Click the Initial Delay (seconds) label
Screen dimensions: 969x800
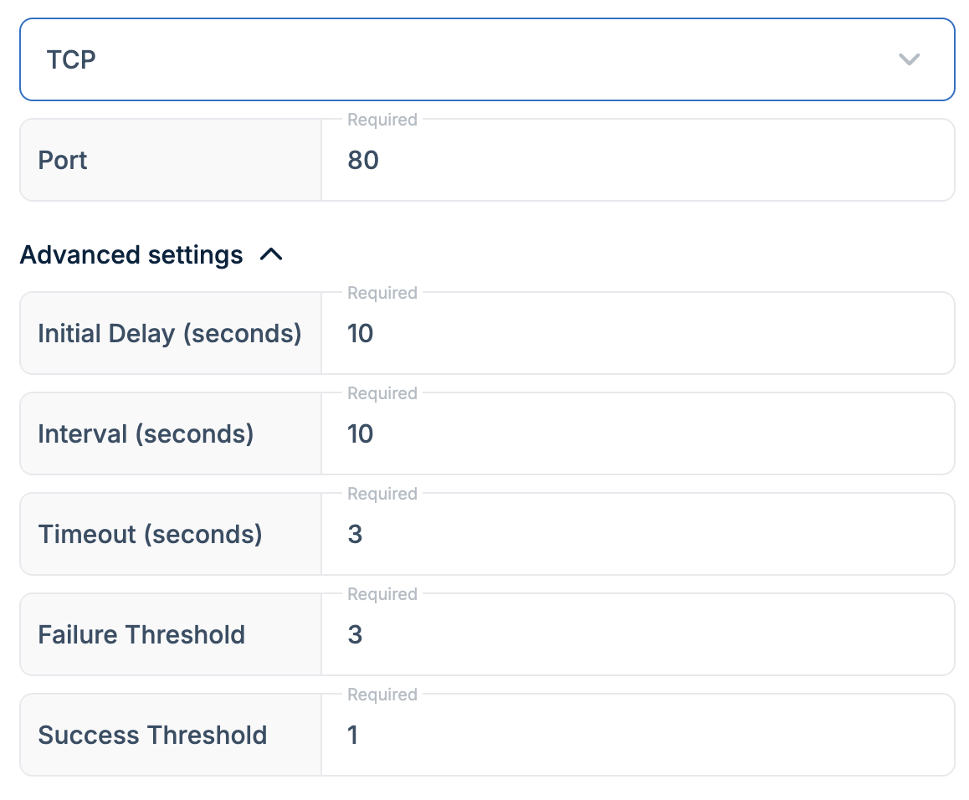click(169, 334)
